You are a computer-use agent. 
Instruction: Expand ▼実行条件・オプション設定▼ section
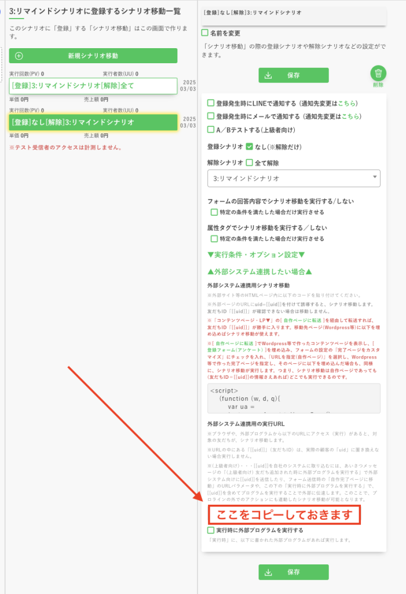(x=255, y=255)
